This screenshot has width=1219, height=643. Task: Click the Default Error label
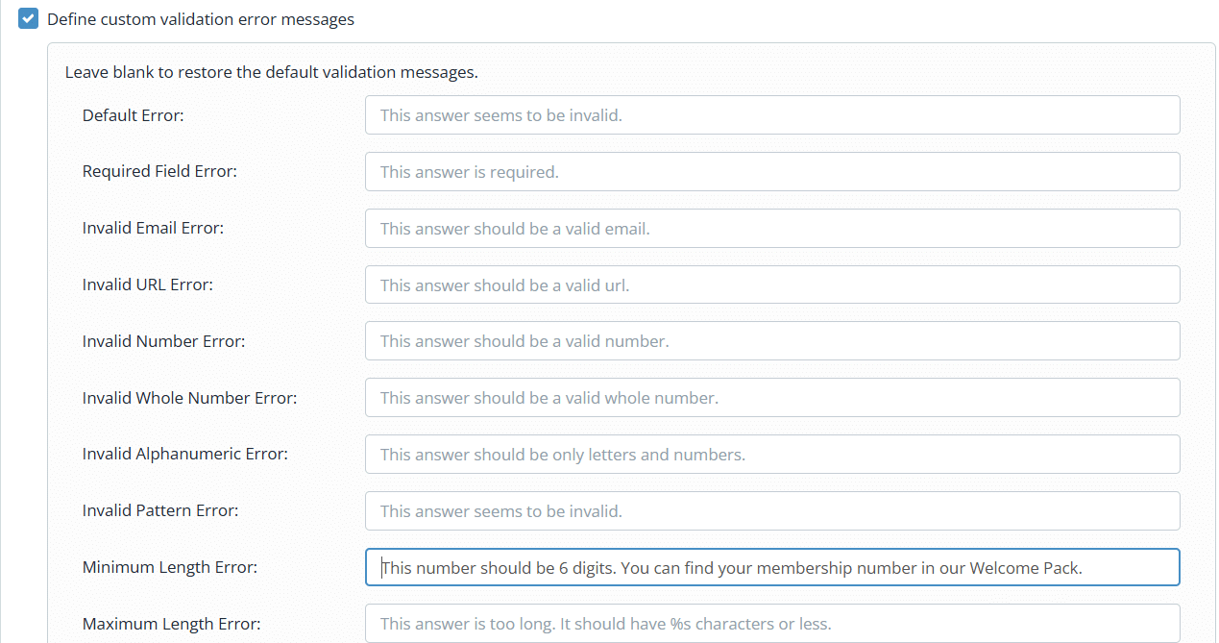[133, 115]
